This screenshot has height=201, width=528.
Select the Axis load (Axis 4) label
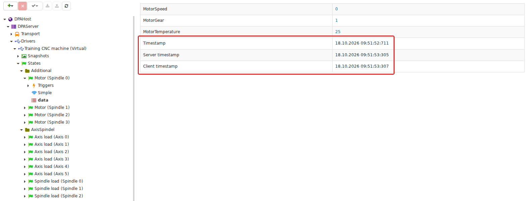pyautogui.click(x=52, y=166)
